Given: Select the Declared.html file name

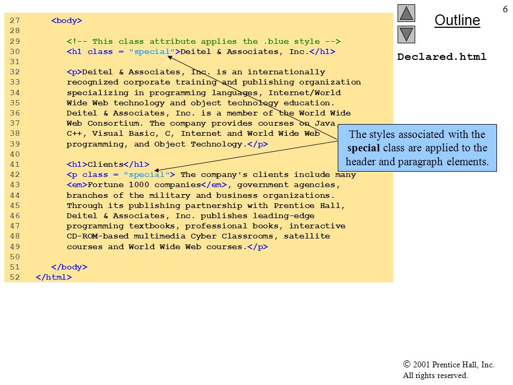Looking at the screenshot, I should (x=442, y=57).
